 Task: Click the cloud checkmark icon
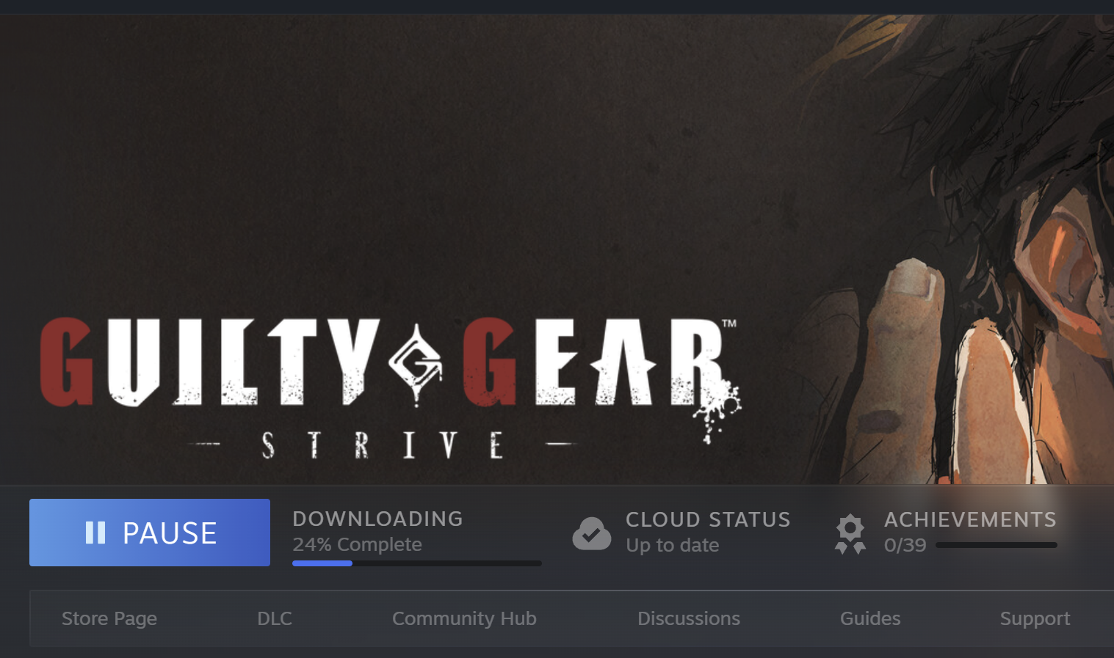pyautogui.click(x=592, y=533)
